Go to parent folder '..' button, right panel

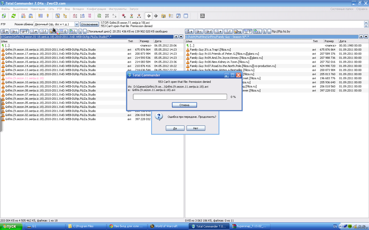pyautogui.click(x=269, y=31)
